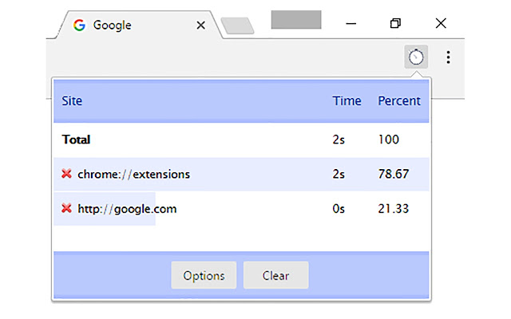
Task: Close the Google tab
Action: [x=200, y=25]
